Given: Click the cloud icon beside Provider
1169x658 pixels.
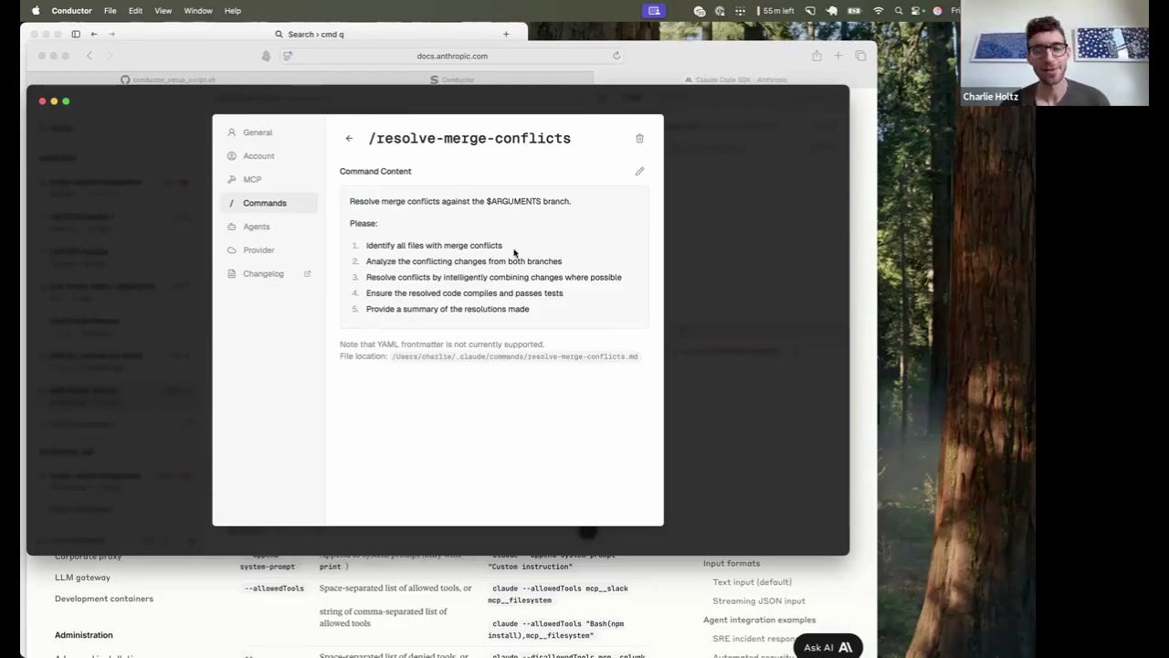Looking at the screenshot, I should [x=232, y=250].
